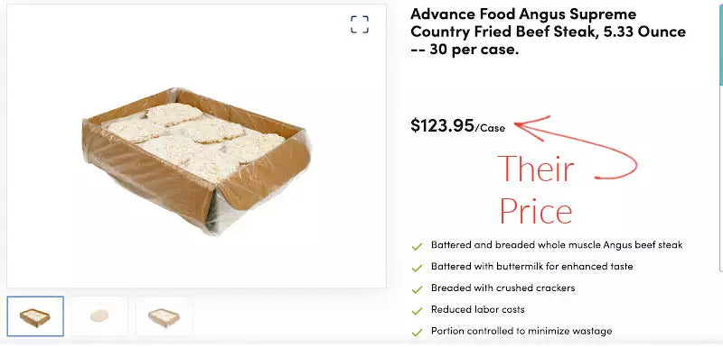The width and height of the screenshot is (723, 347).
Task: Select second thumbnail of single steak
Action: click(x=99, y=316)
